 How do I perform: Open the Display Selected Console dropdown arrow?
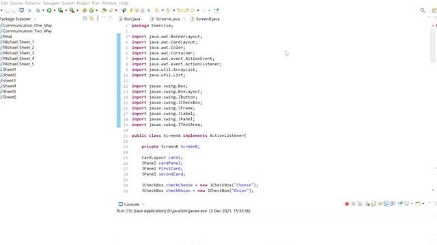pos(412,203)
